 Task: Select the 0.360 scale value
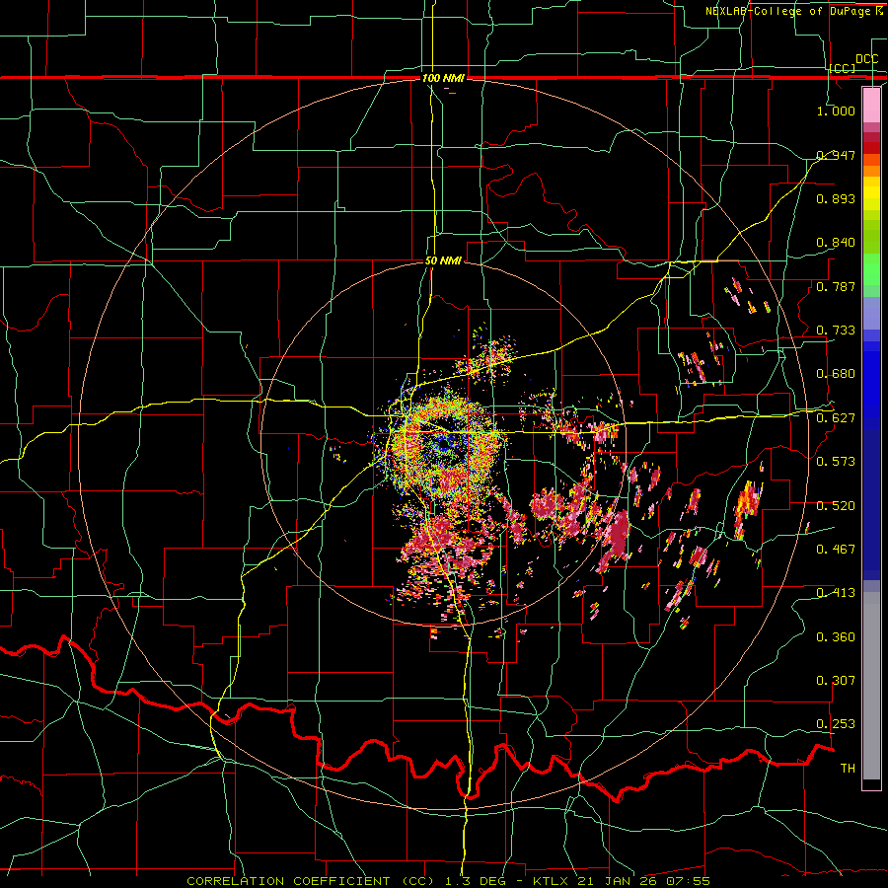tap(836, 637)
